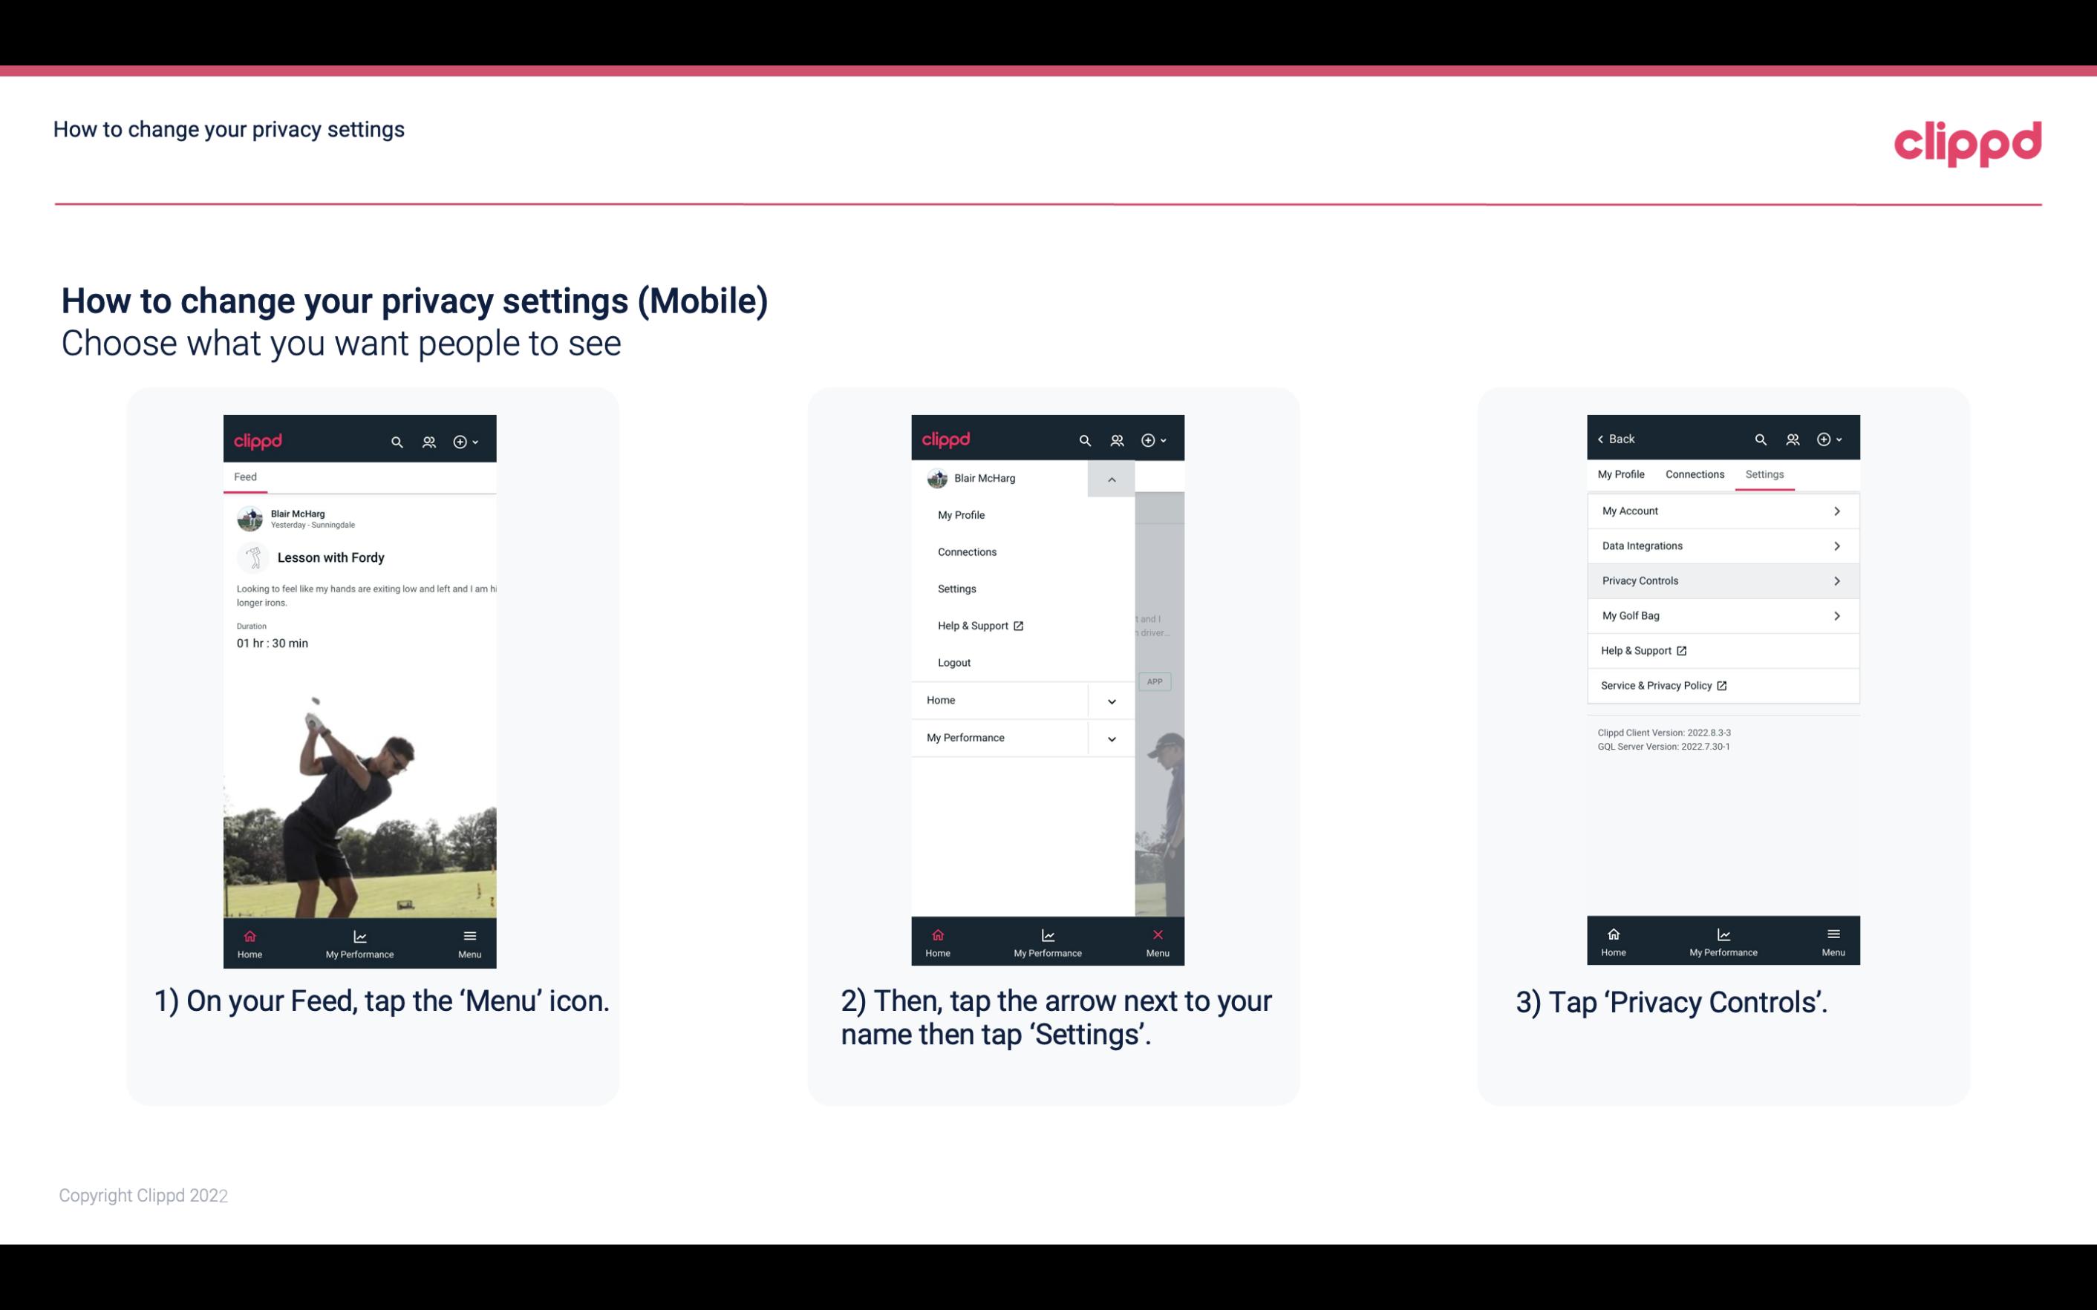Tap the Connections tab in profile header

coord(1692,474)
